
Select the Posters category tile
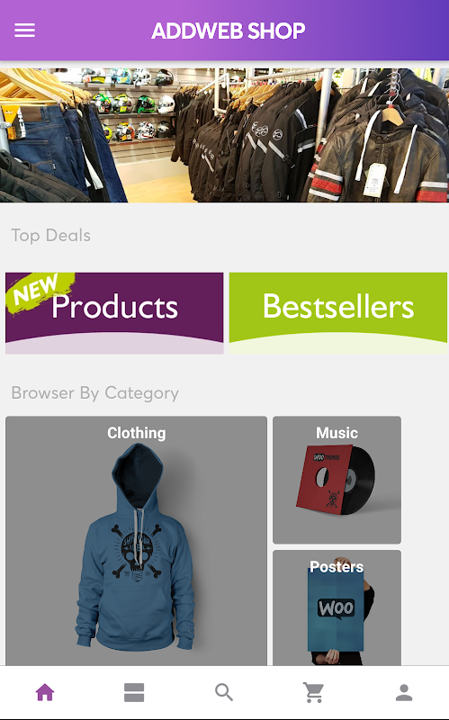[x=337, y=607]
